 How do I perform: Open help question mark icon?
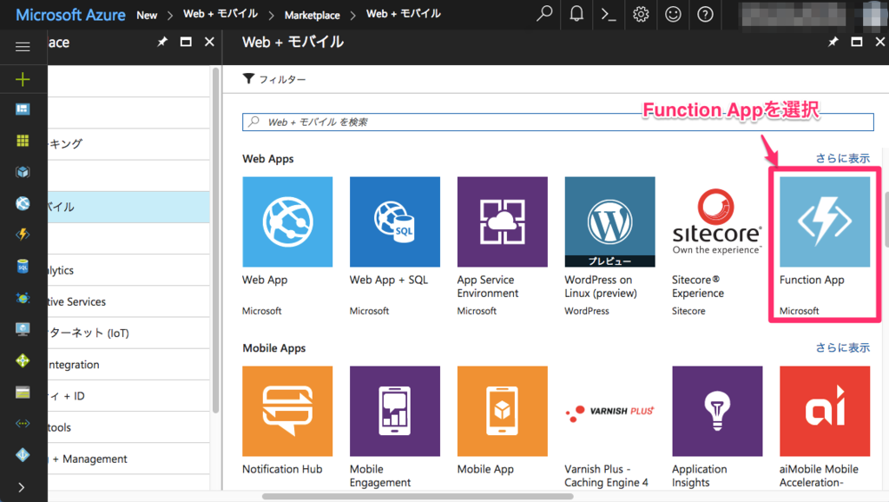point(705,14)
